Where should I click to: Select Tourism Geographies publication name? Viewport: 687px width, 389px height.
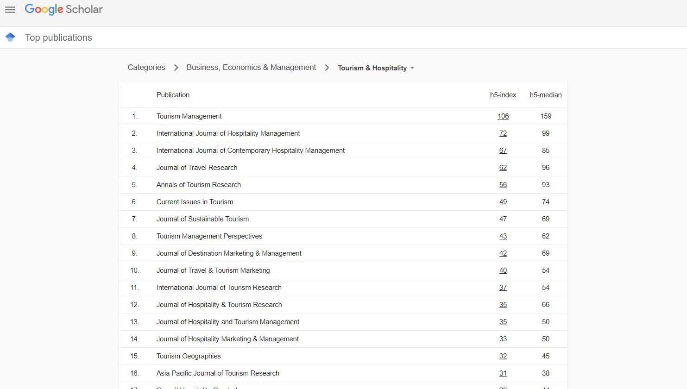click(189, 356)
